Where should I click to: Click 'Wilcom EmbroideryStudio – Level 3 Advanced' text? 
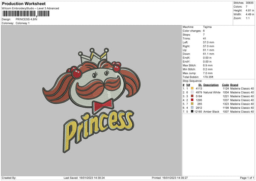click(30, 9)
